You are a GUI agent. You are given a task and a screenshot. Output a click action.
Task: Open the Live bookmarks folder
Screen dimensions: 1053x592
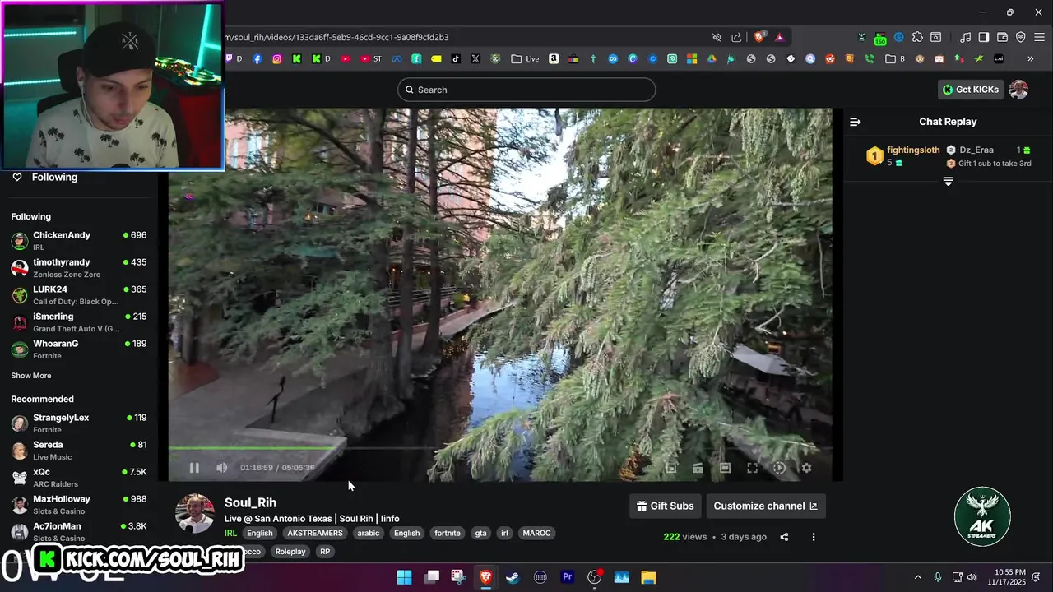[525, 59]
